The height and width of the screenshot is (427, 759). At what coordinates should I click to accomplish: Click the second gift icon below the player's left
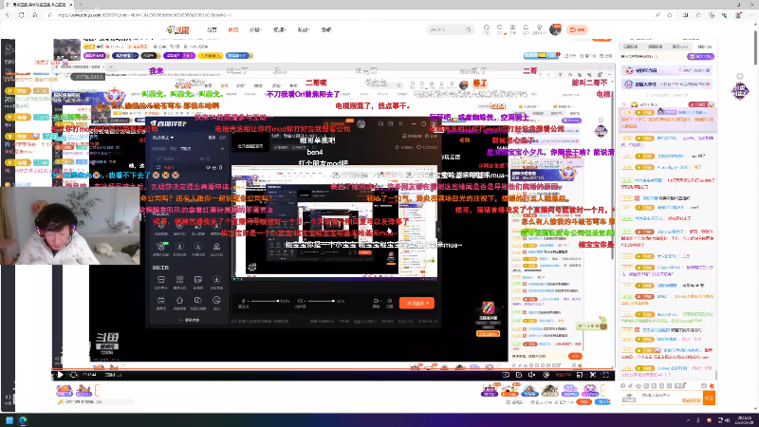83,390
